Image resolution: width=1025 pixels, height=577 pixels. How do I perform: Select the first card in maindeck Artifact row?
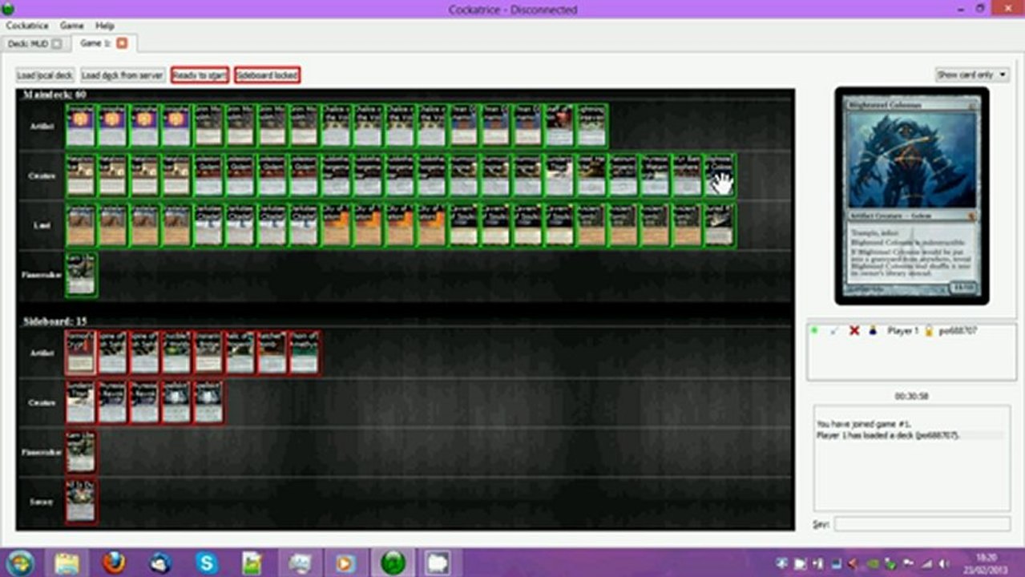(x=81, y=126)
